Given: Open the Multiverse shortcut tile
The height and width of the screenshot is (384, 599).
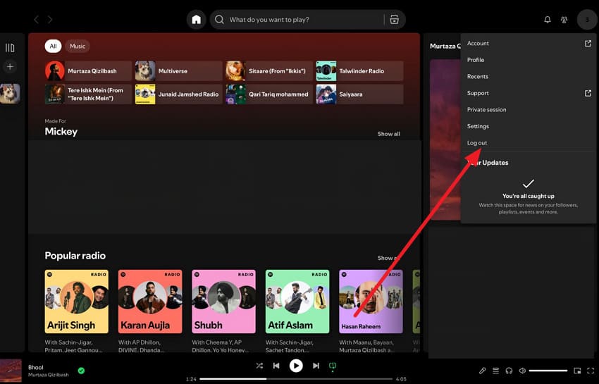Looking at the screenshot, I should click(x=179, y=70).
